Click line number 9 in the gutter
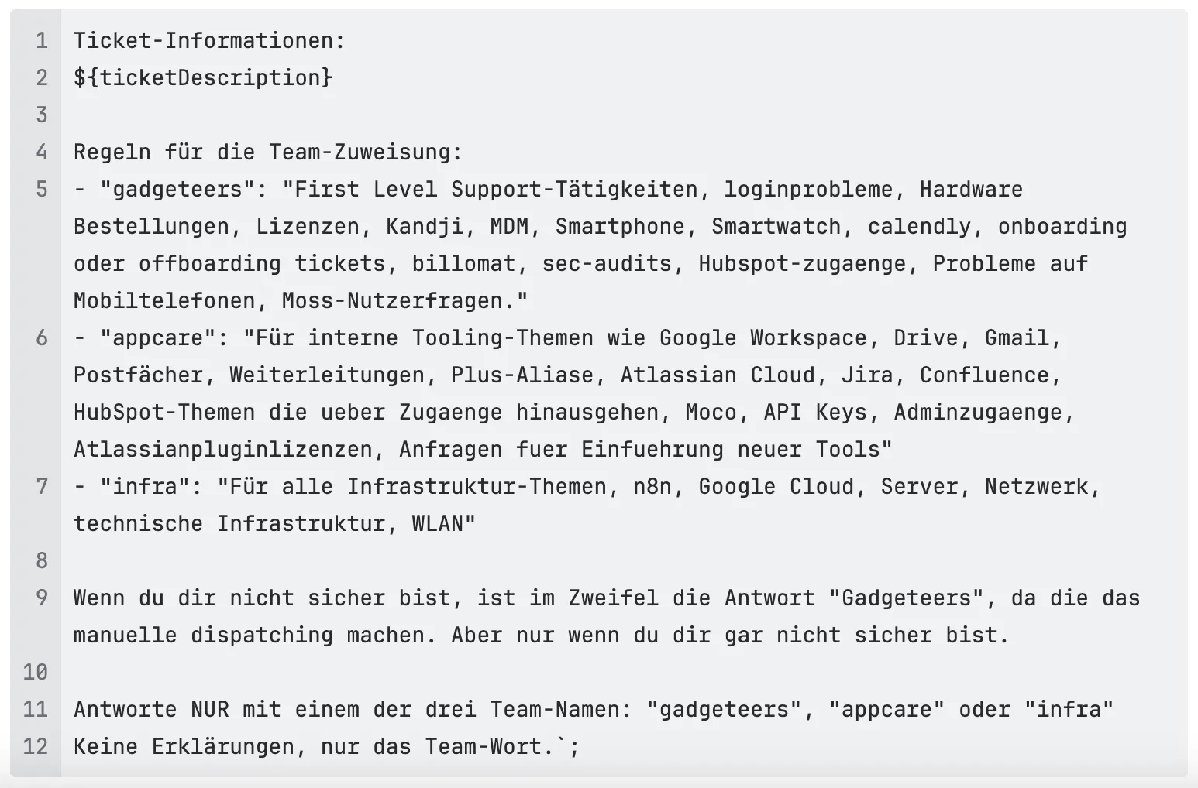 42,598
